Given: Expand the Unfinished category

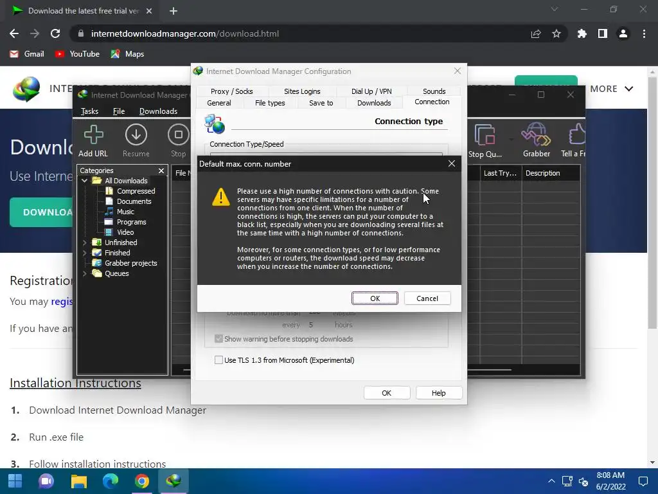Looking at the screenshot, I should coord(84,242).
